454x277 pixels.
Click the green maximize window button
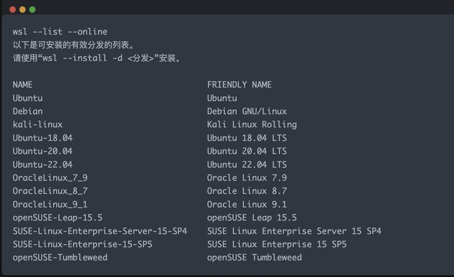32,10
